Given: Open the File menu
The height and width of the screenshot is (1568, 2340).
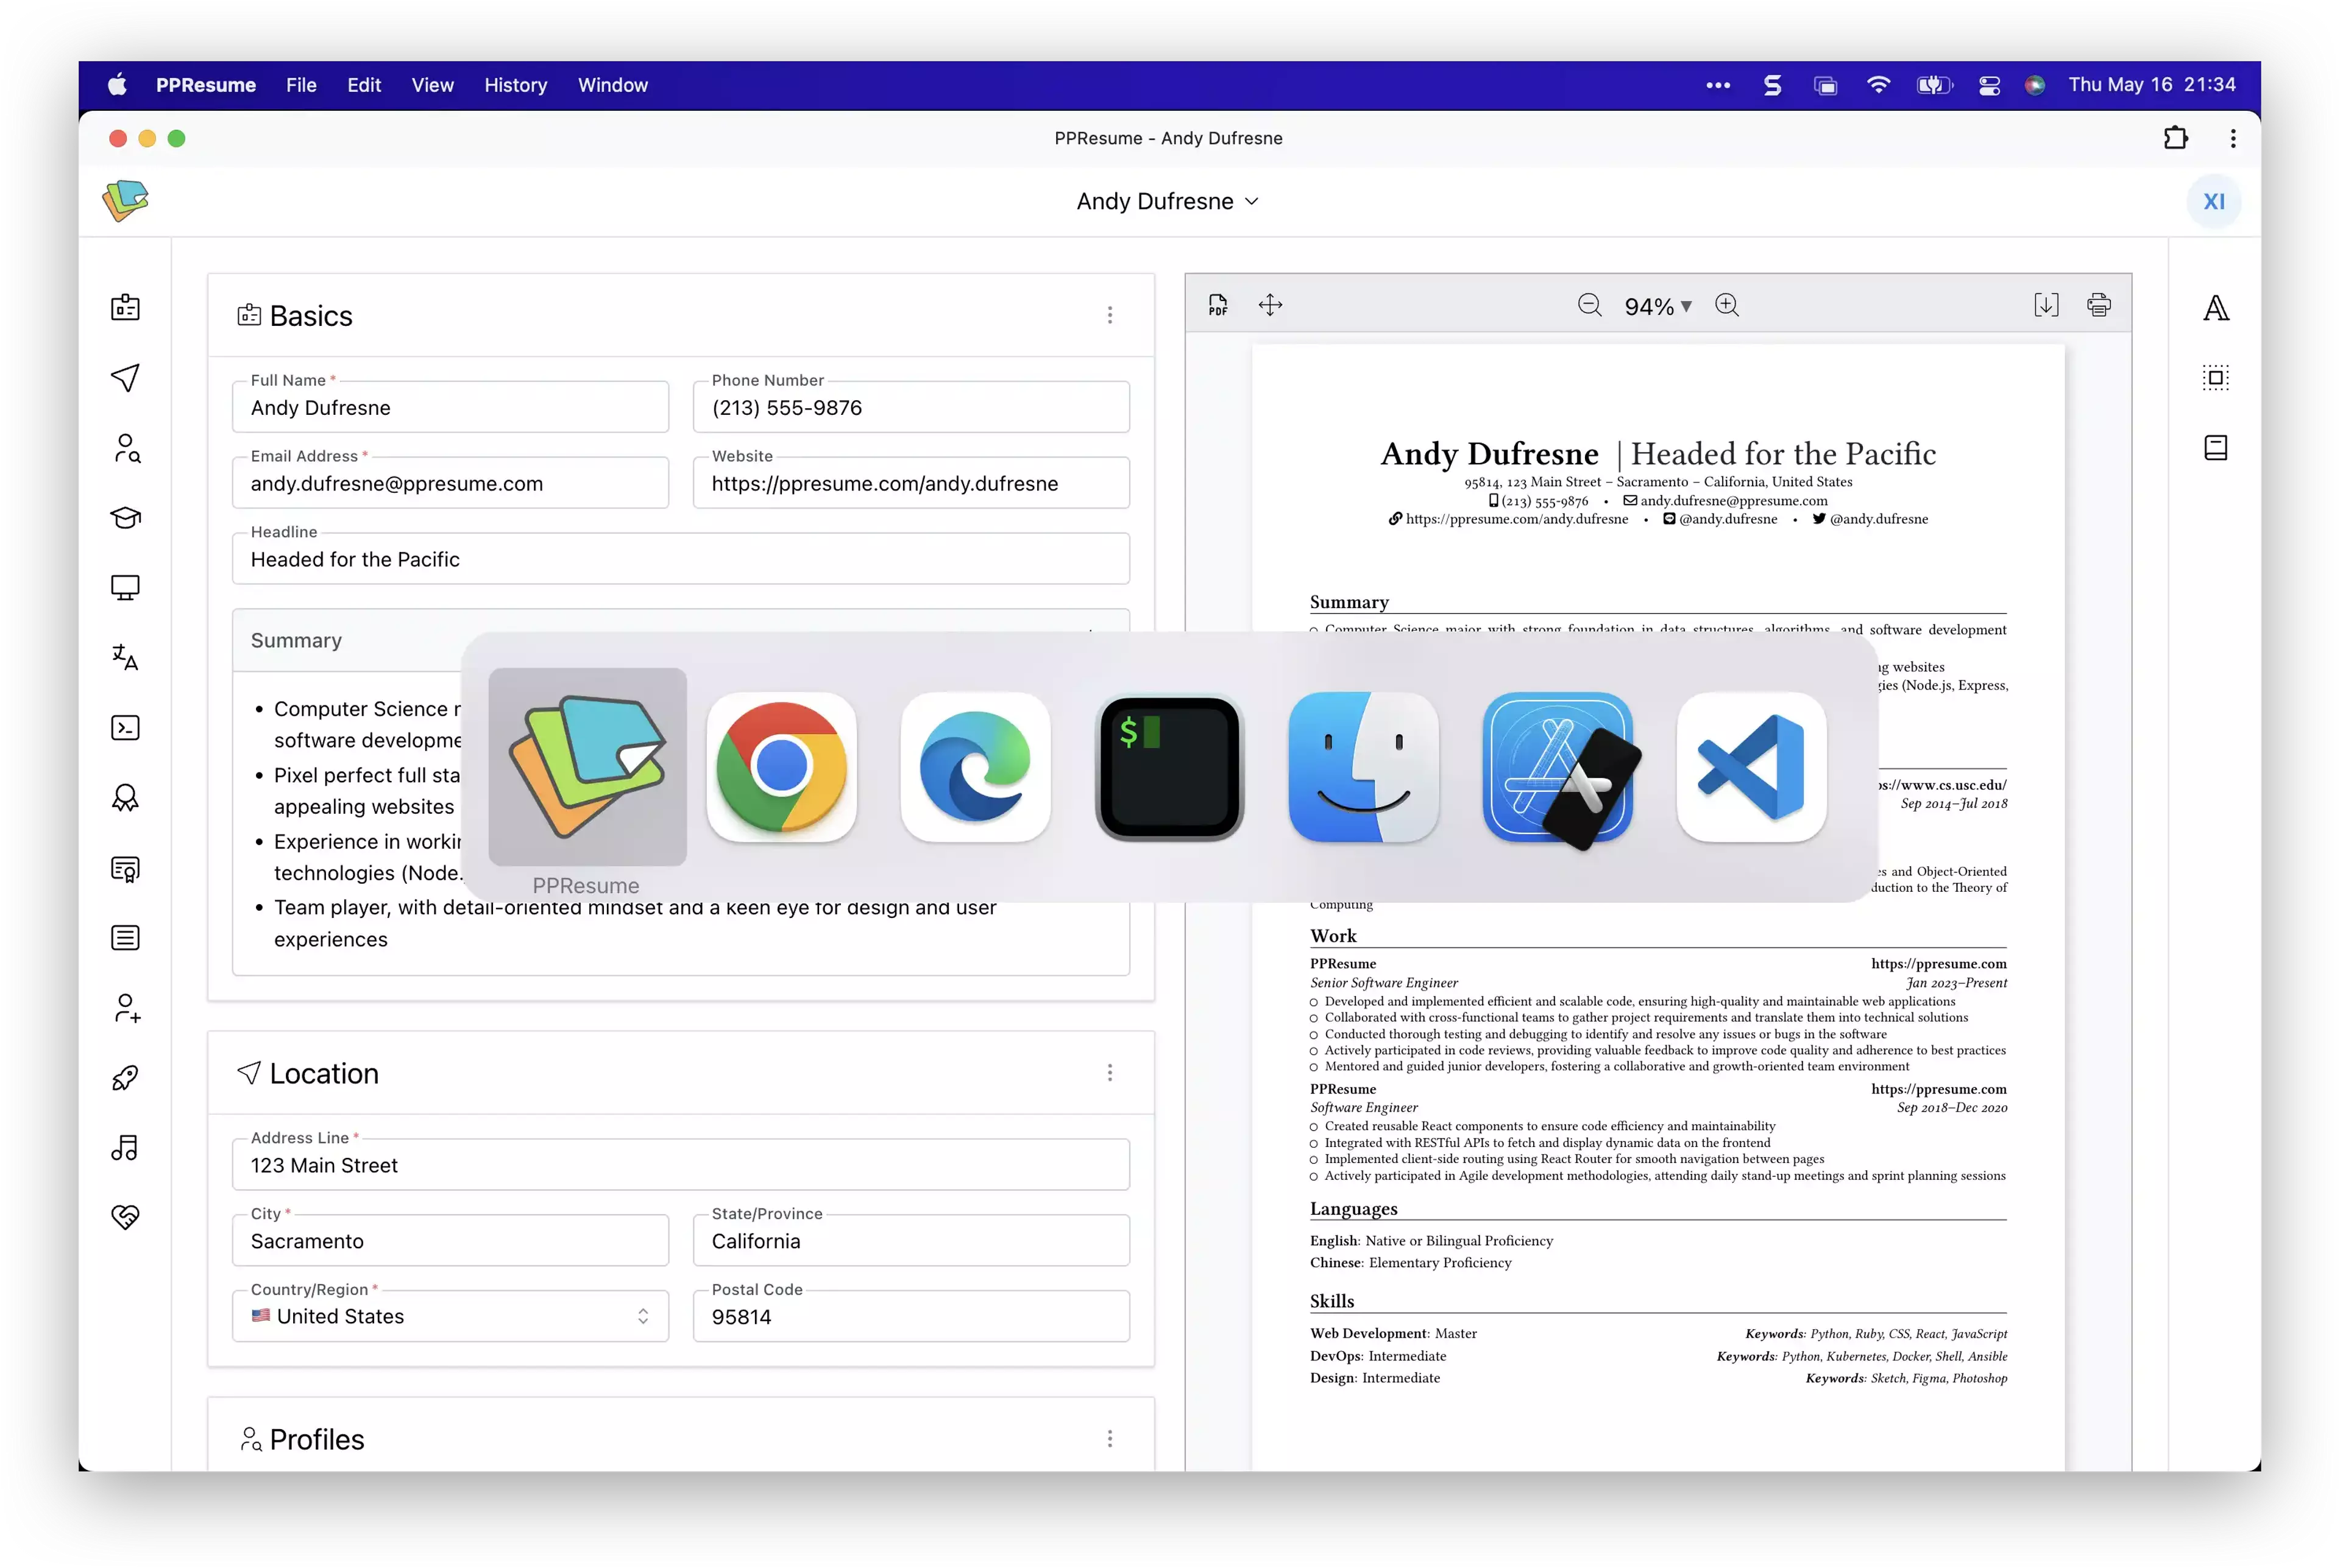Looking at the screenshot, I should click(301, 85).
